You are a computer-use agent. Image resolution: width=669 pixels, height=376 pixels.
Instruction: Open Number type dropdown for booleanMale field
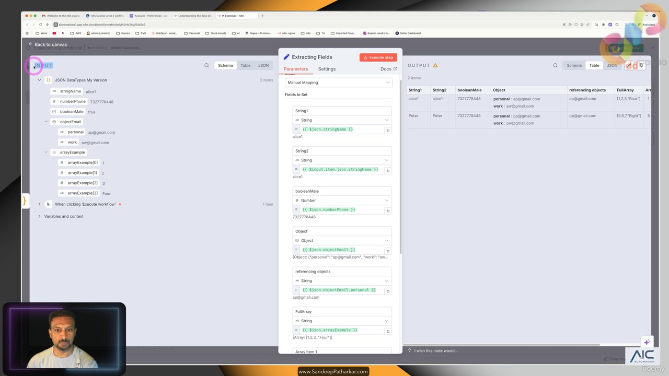pyautogui.click(x=342, y=201)
